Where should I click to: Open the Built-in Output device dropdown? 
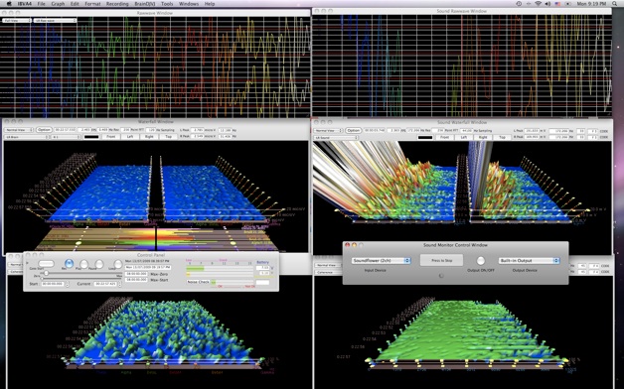coord(529,261)
